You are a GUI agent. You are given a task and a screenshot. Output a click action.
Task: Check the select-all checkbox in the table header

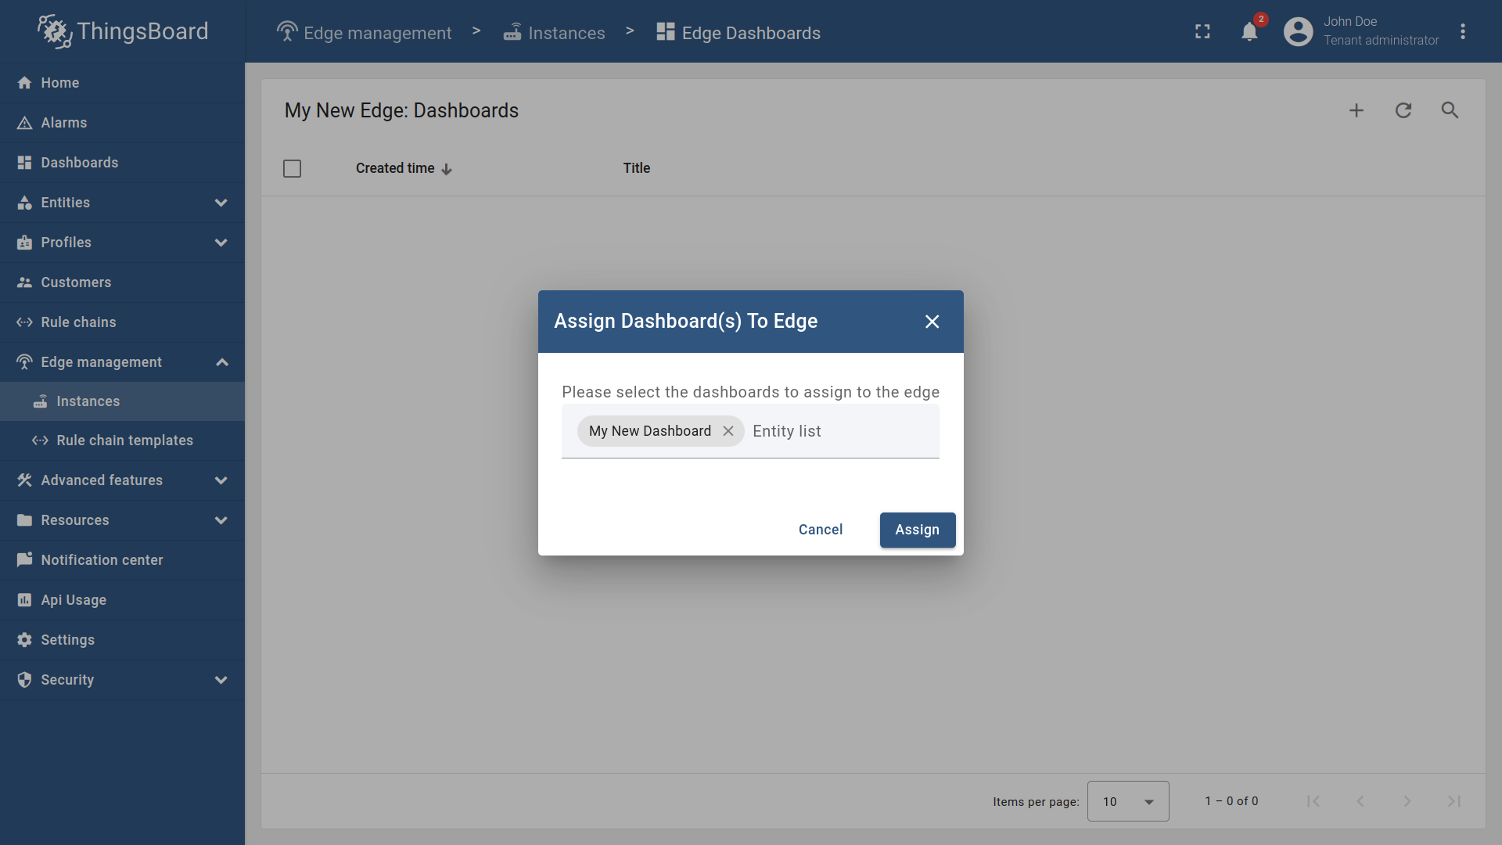tap(292, 168)
